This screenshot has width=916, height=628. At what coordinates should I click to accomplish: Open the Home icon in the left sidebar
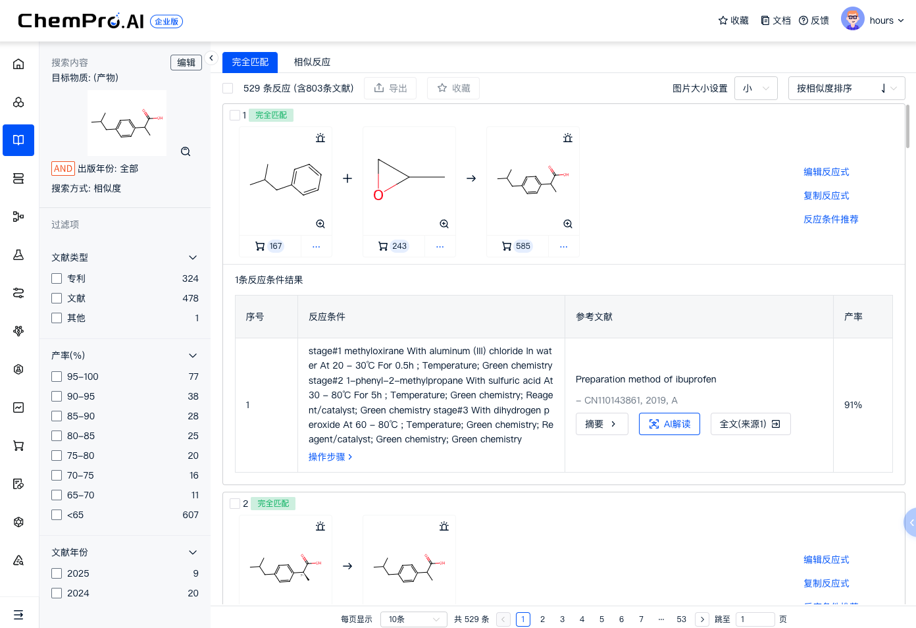18,63
